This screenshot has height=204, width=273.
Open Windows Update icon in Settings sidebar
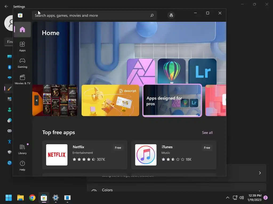tap(10, 163)
